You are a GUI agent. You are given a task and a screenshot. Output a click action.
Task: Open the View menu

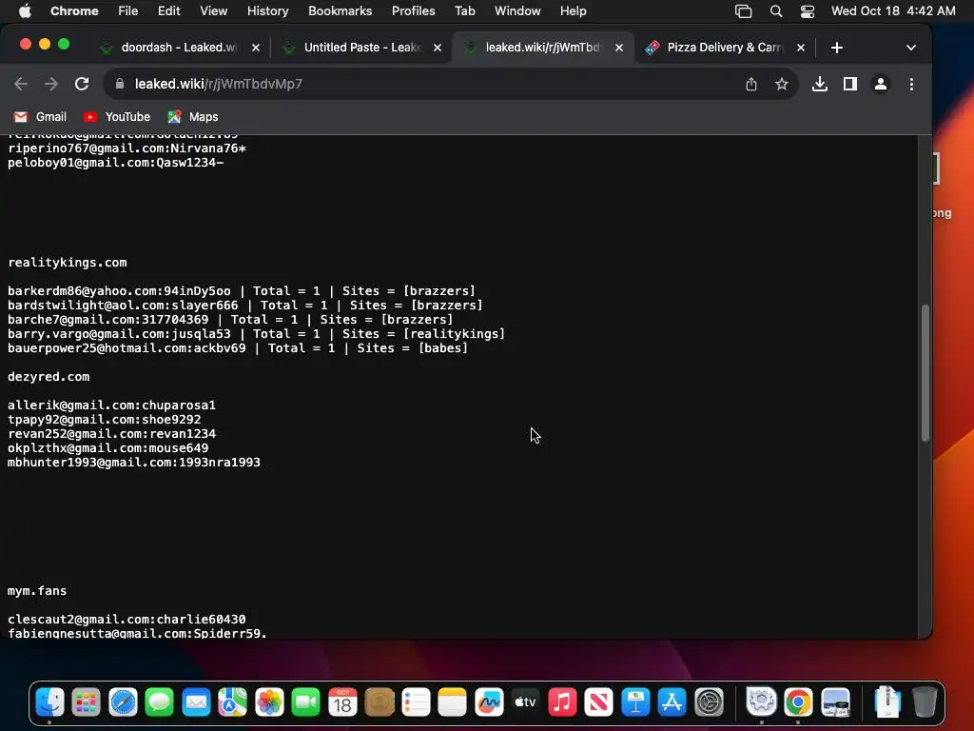coord(214,11)
